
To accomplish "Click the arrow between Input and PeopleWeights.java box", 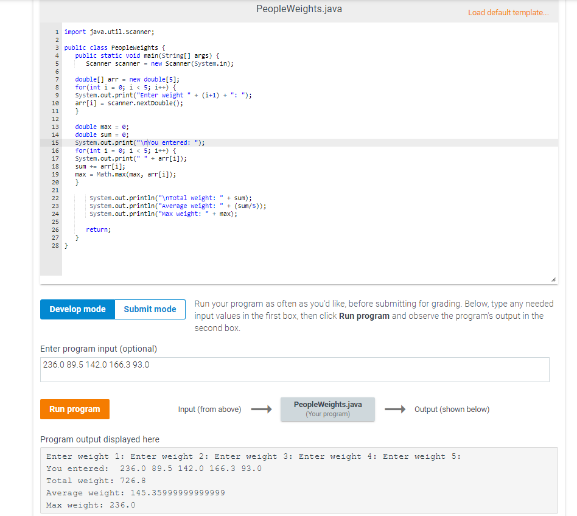I will pos(260,409).
